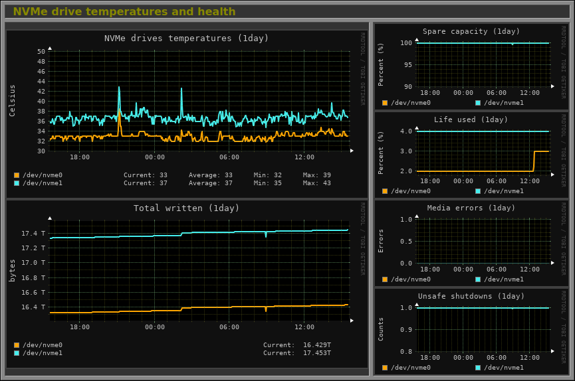Click 'Spare capacity (1day)' graph title

[x=471, y=31]
